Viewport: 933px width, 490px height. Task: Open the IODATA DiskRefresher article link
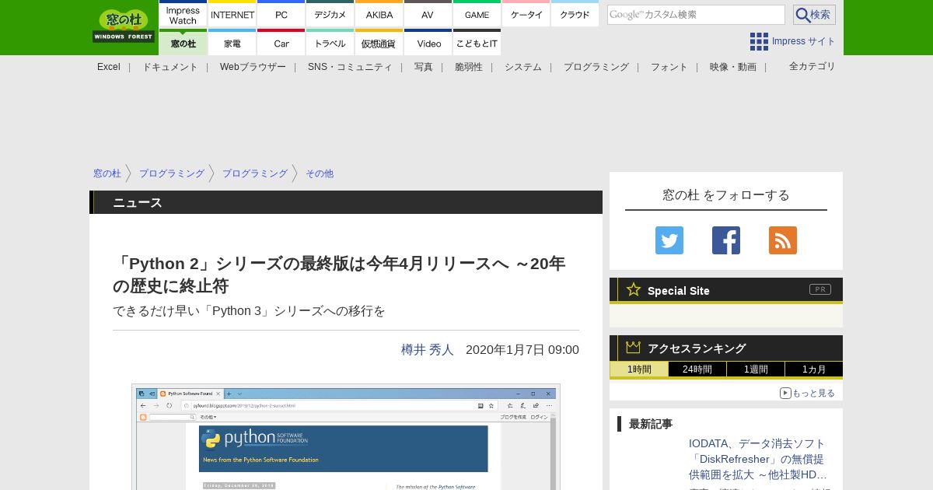click(x=757, y=459)
